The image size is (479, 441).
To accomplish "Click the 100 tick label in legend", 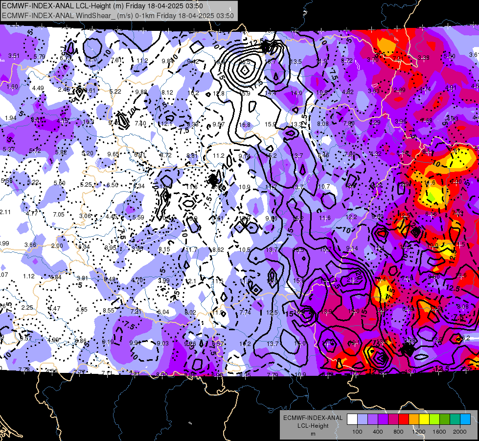I will (x=357, y=432).
